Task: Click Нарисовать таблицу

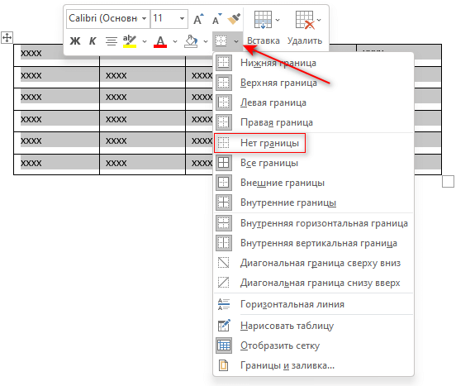Action: click(x=314, y=326)
